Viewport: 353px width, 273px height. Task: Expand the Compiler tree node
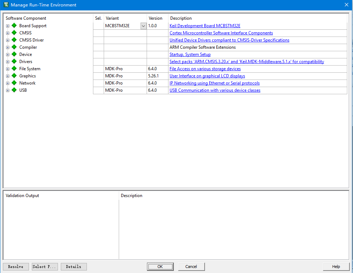tap(8, 48)
